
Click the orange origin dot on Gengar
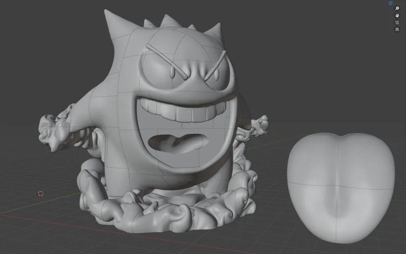137,171
